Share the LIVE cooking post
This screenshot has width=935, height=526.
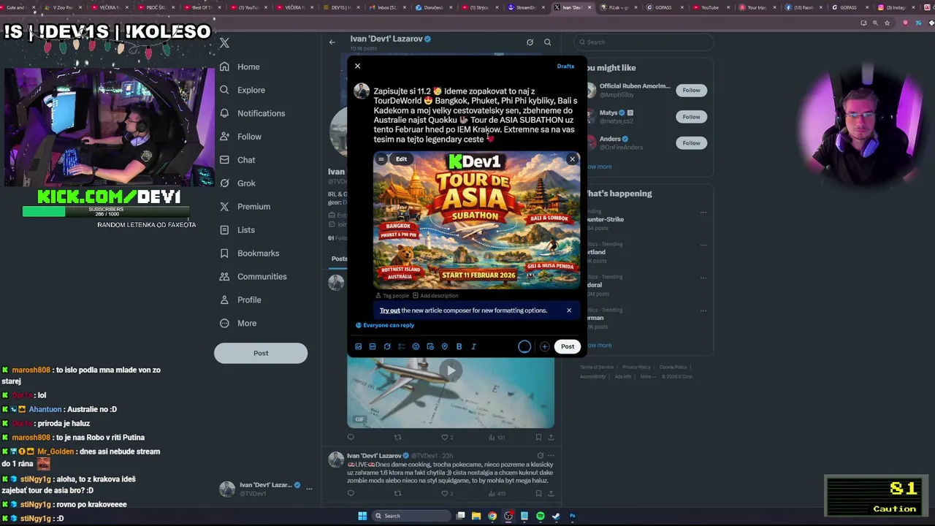tap(551, 493)
